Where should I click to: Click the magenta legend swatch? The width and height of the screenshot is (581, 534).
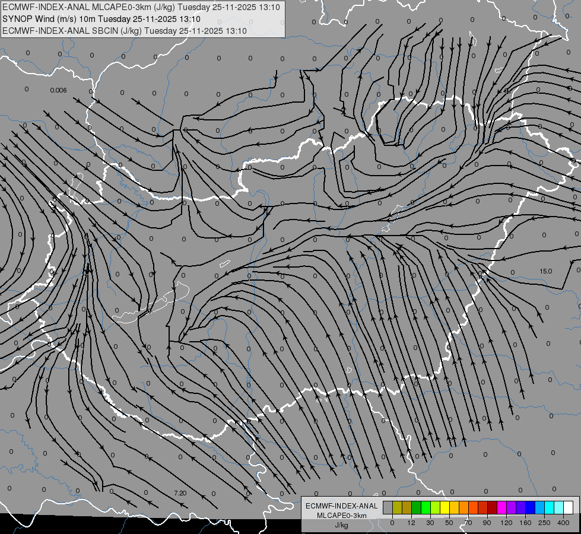click(501, 508)
